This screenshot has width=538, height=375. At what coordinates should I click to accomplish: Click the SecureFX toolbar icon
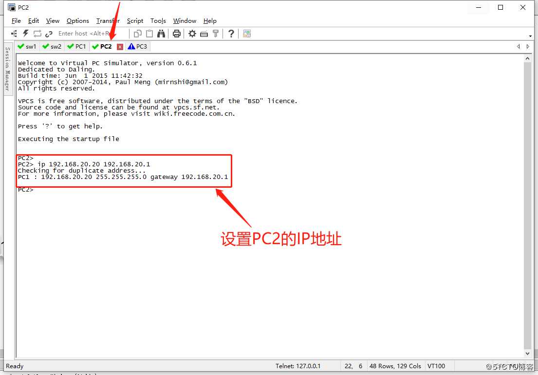247,34
